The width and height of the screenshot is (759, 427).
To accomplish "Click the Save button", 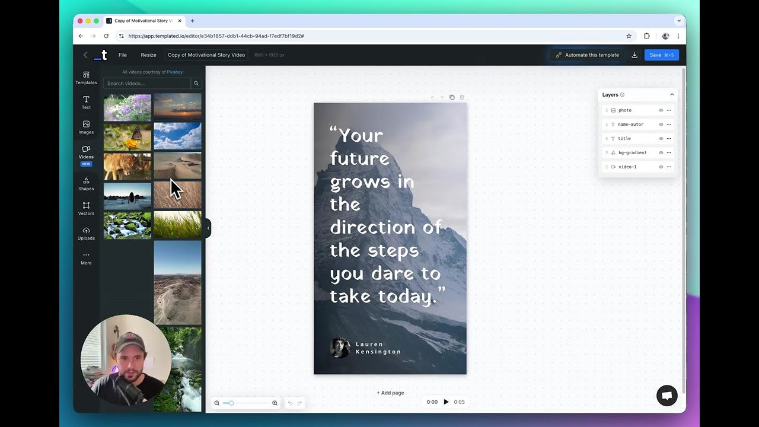I will click(x=661, y=55).
